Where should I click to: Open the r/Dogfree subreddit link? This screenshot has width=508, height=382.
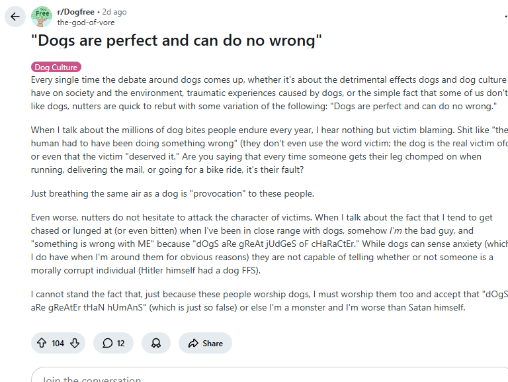76,12
